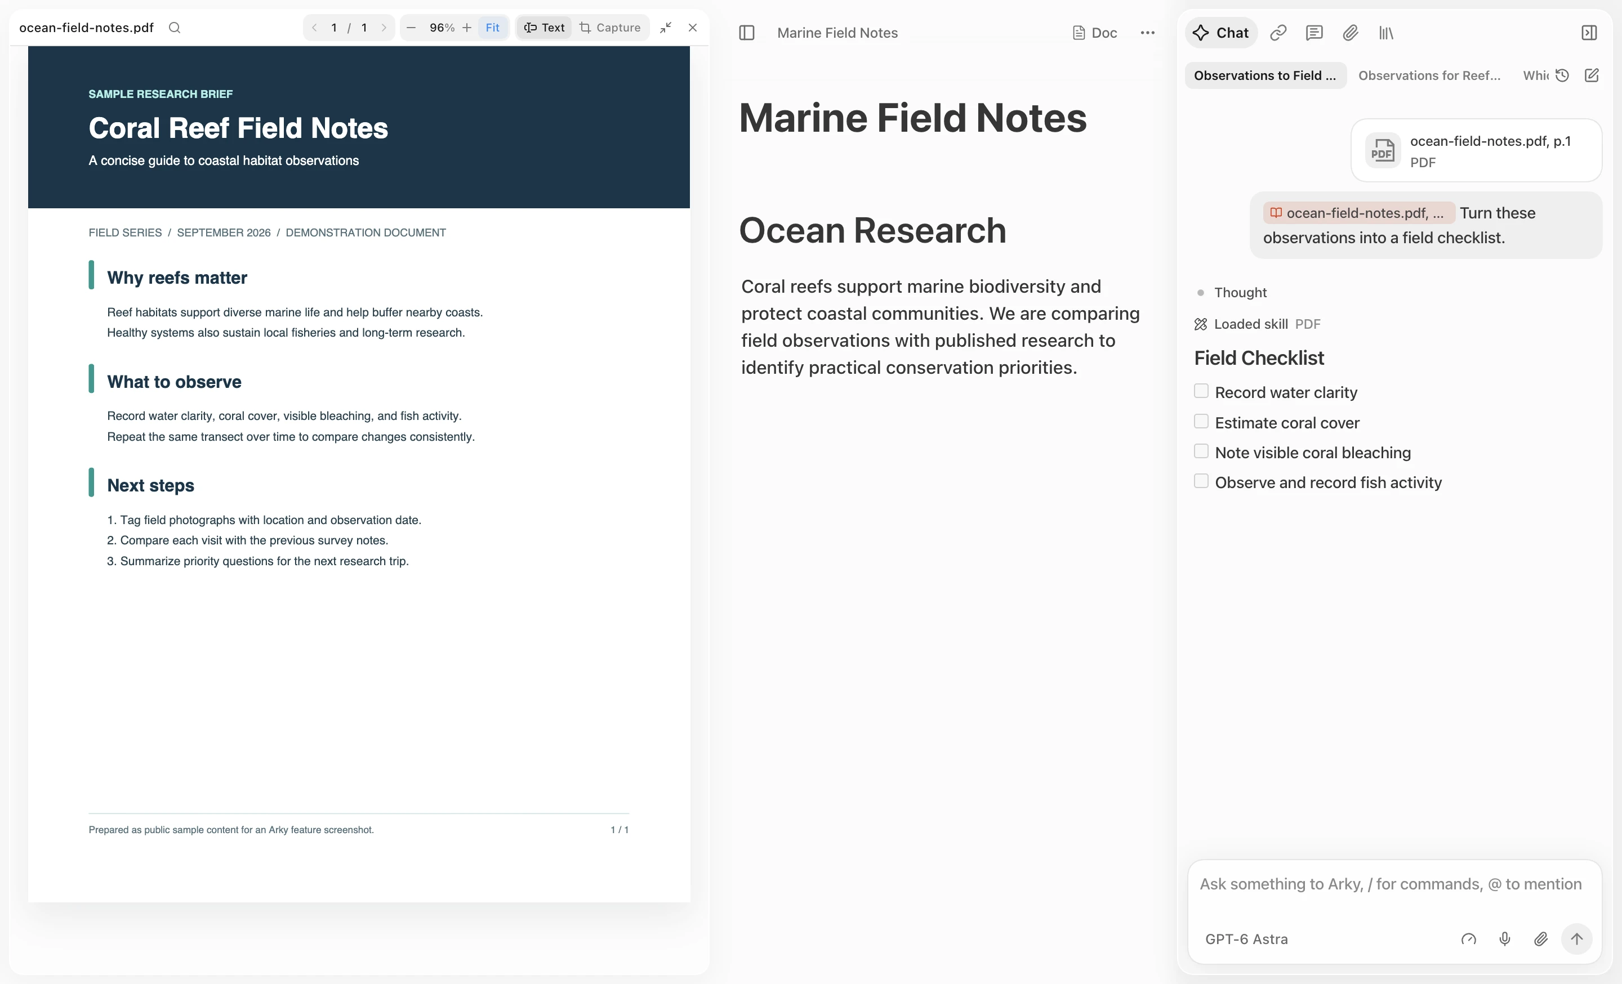The height and width of the screenshot is (984, 1622).
Task: Select 'Observations for Reef...' chat tab
Action: (1429, 75)
